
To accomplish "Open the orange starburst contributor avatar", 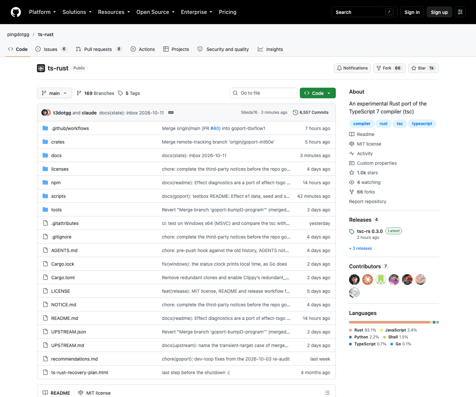I will 368,280.
